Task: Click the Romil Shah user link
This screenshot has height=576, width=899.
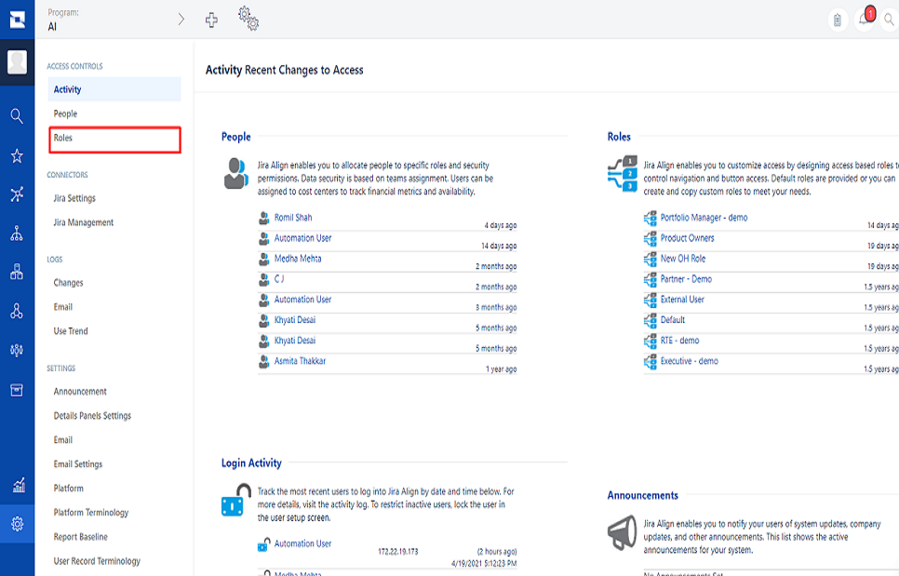Action: [293, 218]
